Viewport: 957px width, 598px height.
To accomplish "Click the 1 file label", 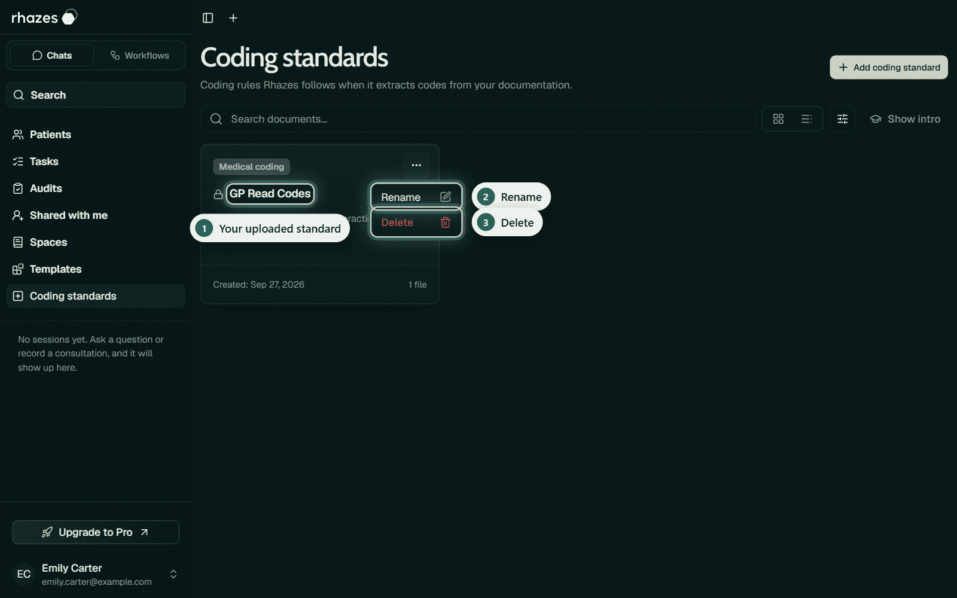I will (417, 285).
